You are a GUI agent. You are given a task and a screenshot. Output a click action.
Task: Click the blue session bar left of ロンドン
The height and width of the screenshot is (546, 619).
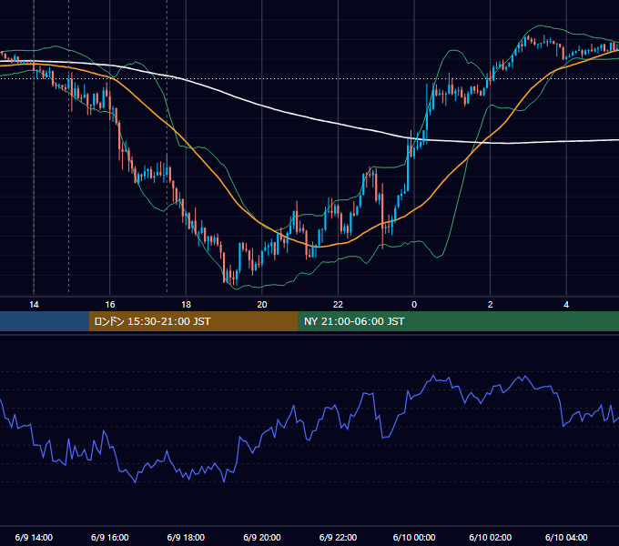[x=45, y=321]
